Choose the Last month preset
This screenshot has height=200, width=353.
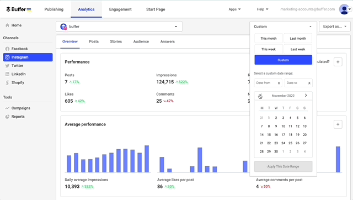[x=298, y=38]
